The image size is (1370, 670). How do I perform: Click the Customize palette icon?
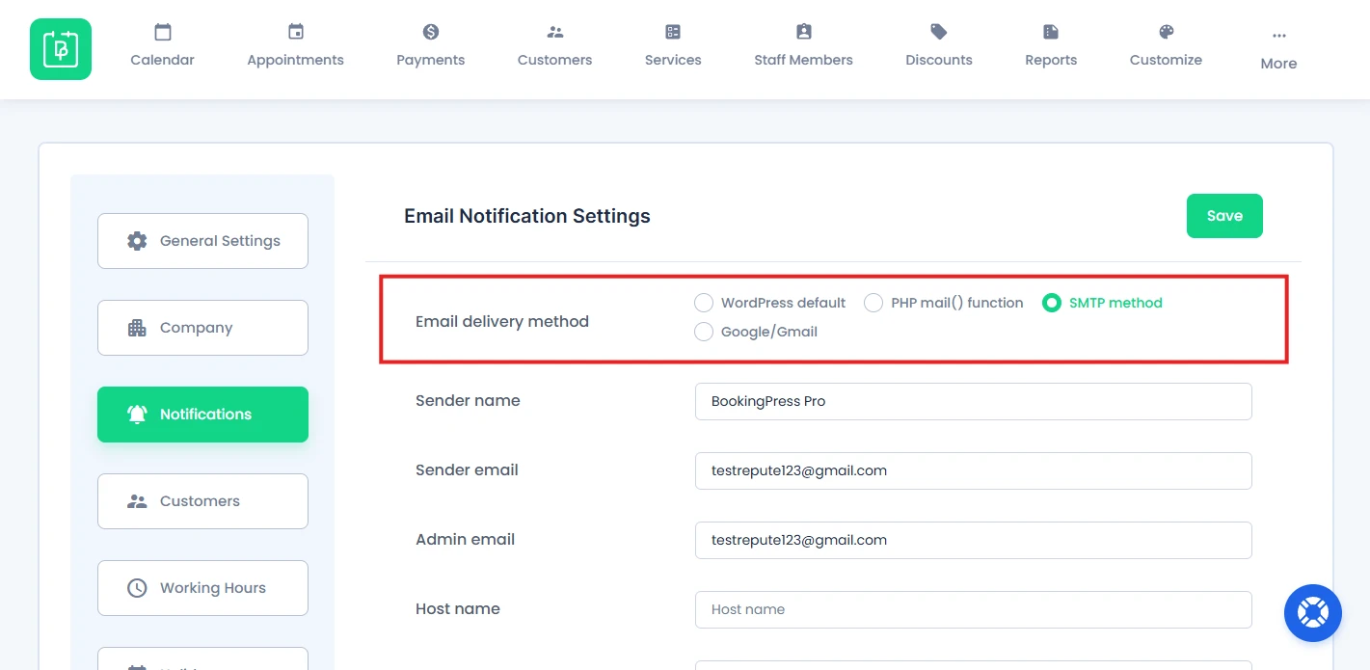click(x=1167, y=32)
